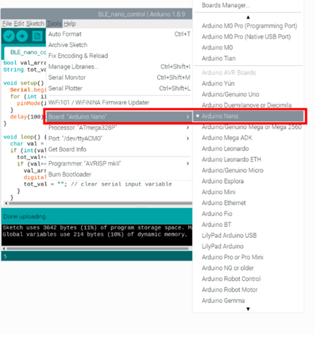The image size is (314, 347).
Task: Open the Sketch menu
Action: [35, 24]
